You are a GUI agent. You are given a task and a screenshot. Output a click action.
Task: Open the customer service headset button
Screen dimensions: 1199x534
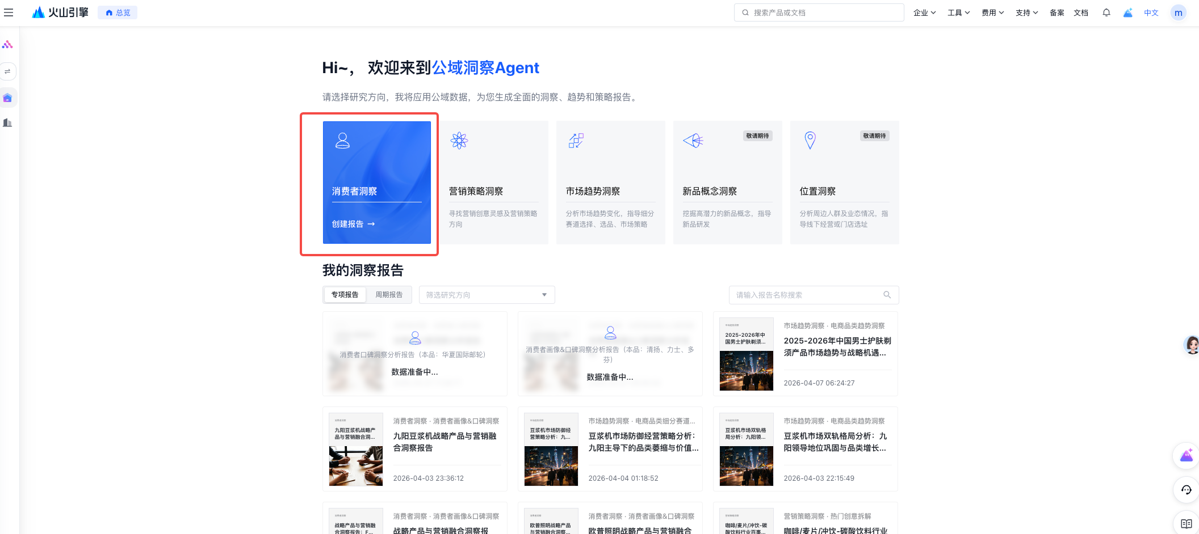(1186, 490)
